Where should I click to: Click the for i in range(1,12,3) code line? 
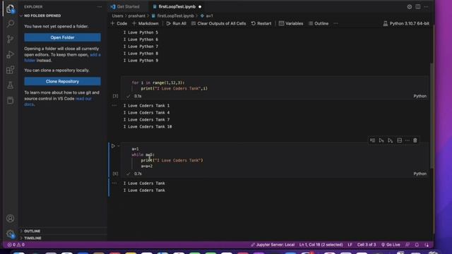[158, 83]
